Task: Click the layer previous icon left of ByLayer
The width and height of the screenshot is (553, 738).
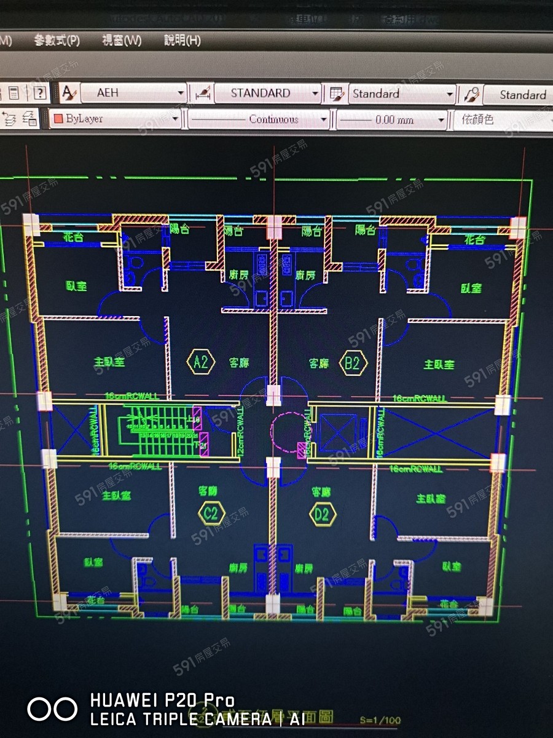Action: point(9,118)
